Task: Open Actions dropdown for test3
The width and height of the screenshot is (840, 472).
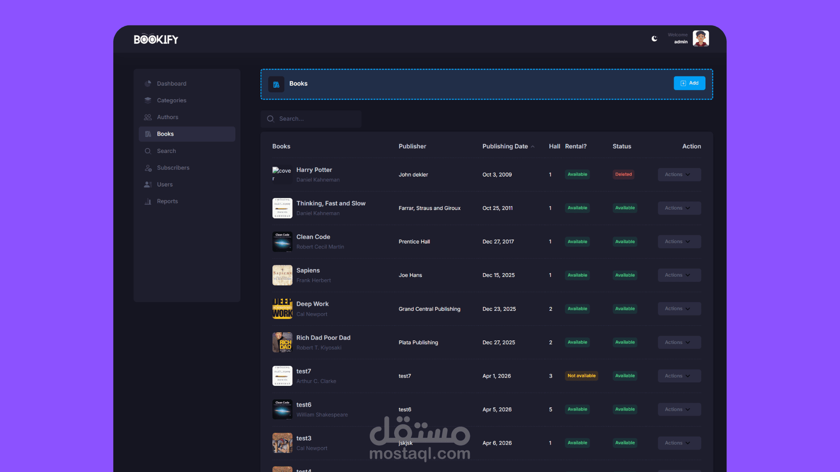Action: pyautogui.click(x=679, y=443)
